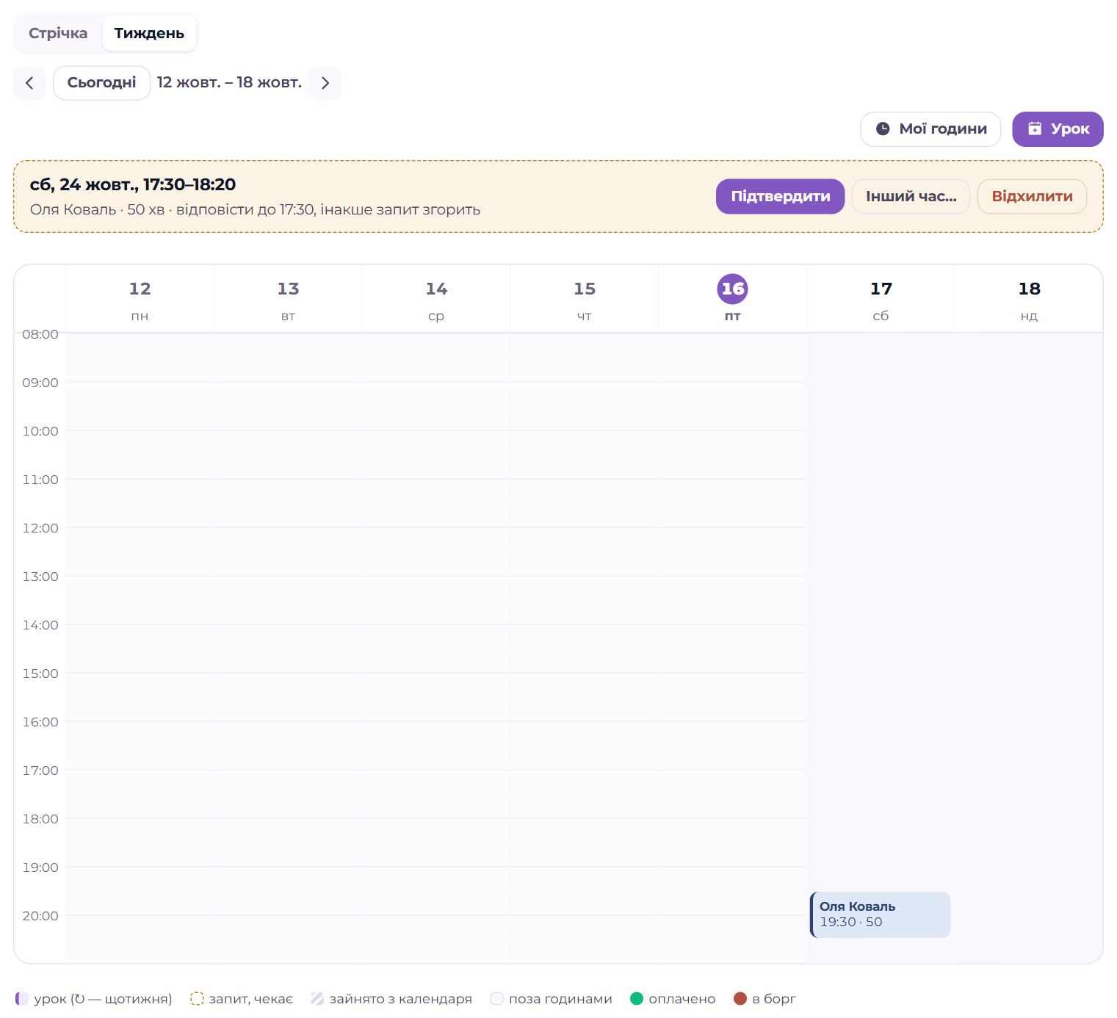
Task: Click calendar-plus icon in Урок button
Action: coord(1035,129)
